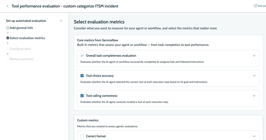
Task: Click the Review summary step circle icon
Action: [8, 59]
